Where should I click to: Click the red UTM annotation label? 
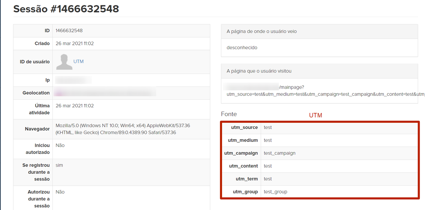point(315,115)
